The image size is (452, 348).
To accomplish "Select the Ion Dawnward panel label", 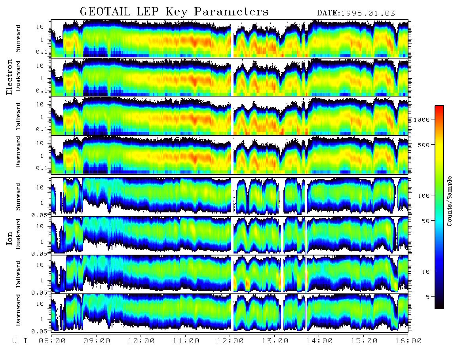I will pyautogui.click(x=18, y=310).
